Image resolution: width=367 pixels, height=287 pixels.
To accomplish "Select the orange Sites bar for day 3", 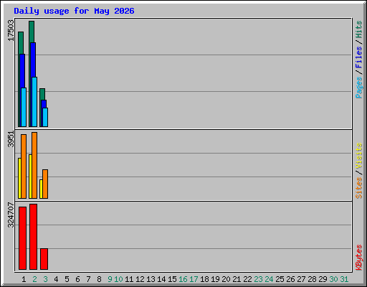I will pos(45,184).
